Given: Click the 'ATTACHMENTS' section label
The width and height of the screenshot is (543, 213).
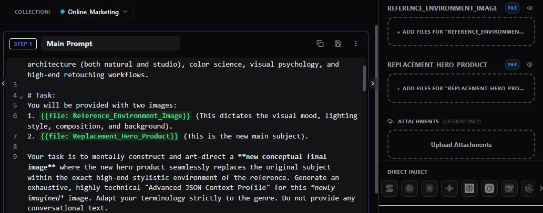Looking at the screenshot, I should pyautogui.click(x=418, y=122).
